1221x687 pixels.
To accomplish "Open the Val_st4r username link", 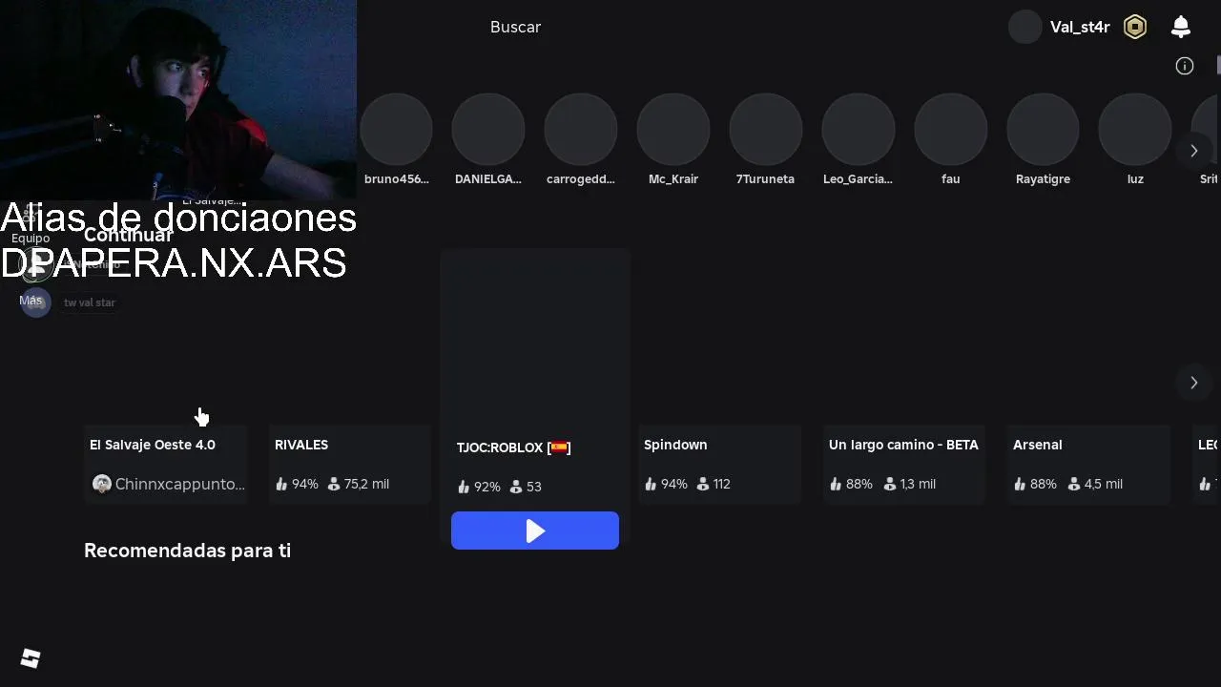I will 1080,27.
